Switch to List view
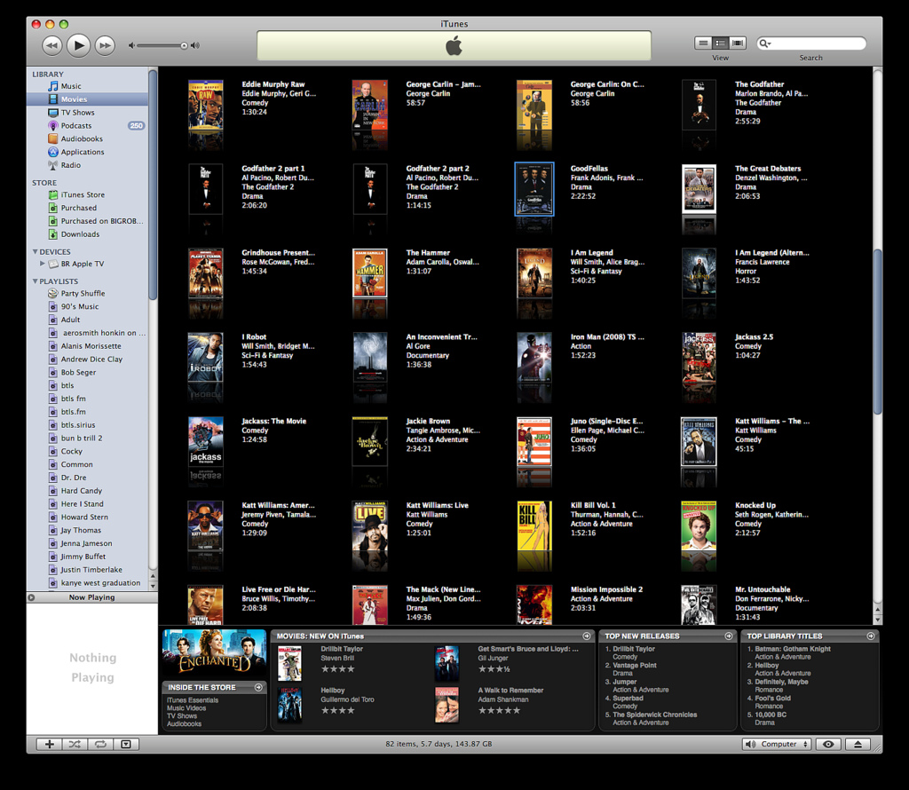 point(703,43)
